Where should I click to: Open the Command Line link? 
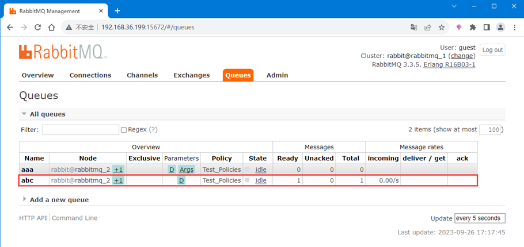74,218
